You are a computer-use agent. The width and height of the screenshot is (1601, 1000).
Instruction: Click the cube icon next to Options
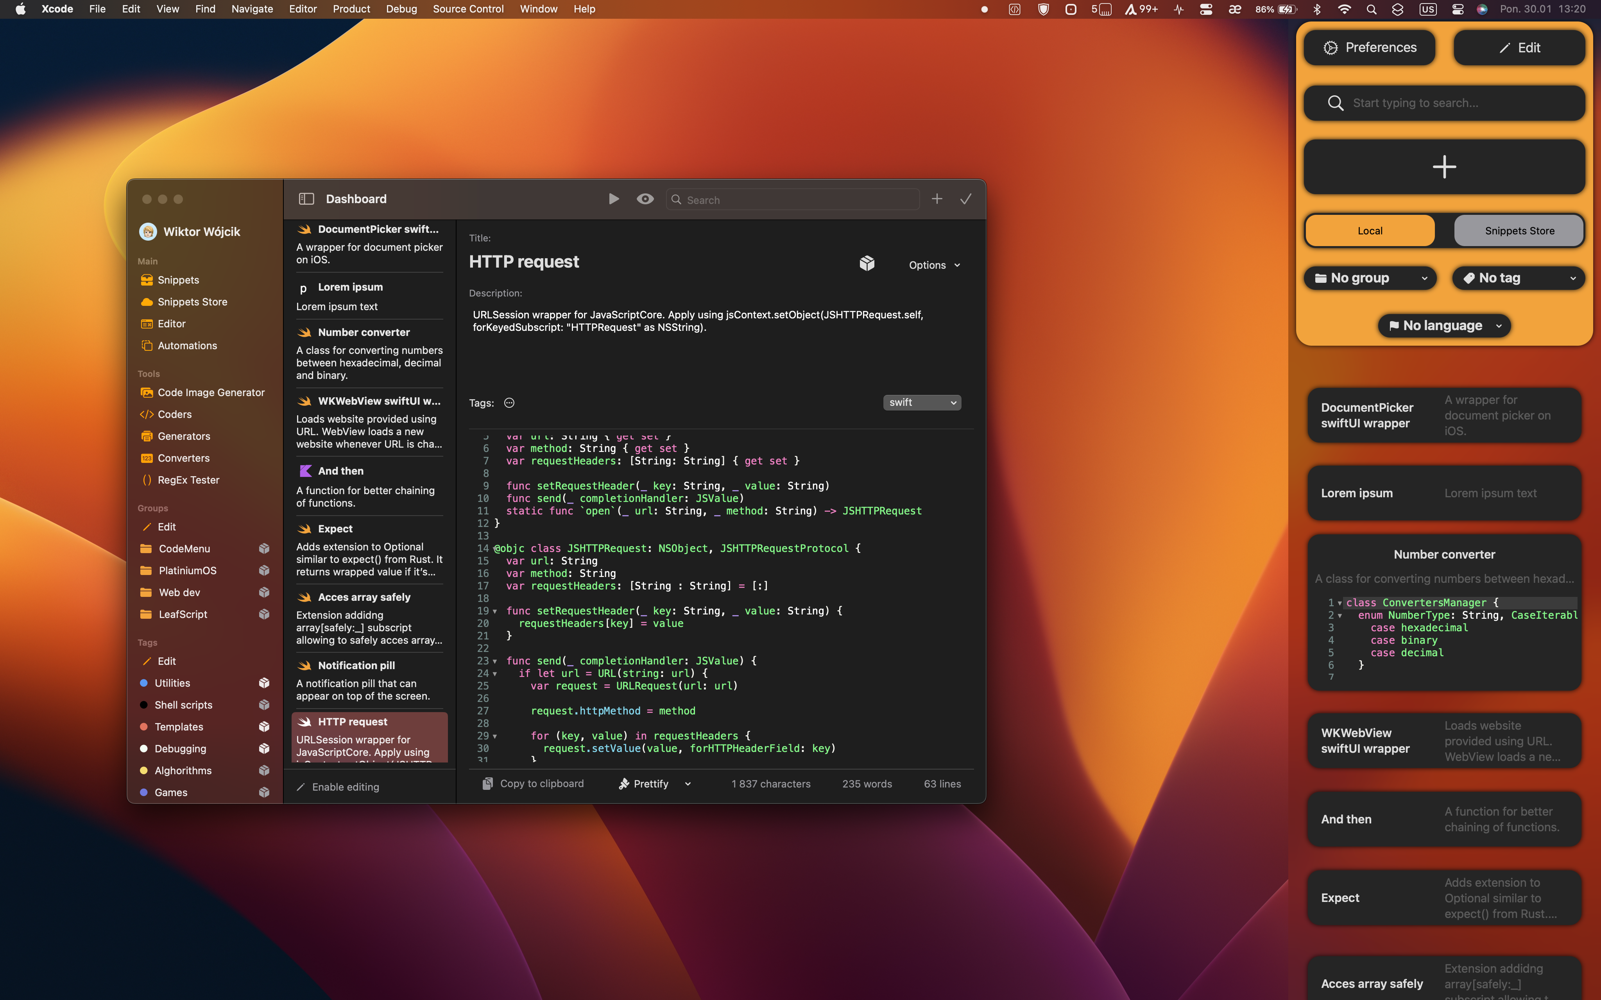[867, 263]
